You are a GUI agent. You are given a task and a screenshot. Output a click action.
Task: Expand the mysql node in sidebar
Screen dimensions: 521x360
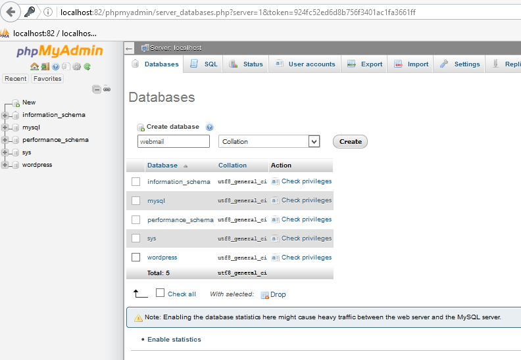[x=5, y=127]
